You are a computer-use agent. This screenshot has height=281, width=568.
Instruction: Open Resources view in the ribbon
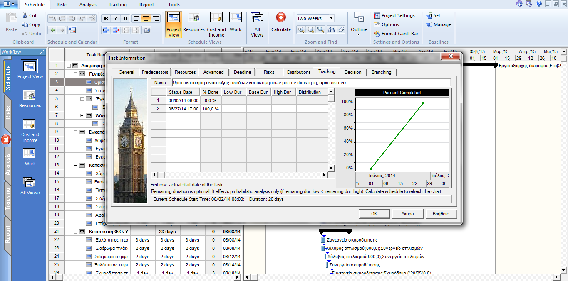194,22
